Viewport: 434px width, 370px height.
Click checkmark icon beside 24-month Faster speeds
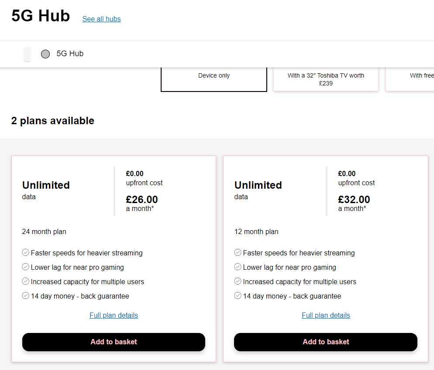pos(25,252)
